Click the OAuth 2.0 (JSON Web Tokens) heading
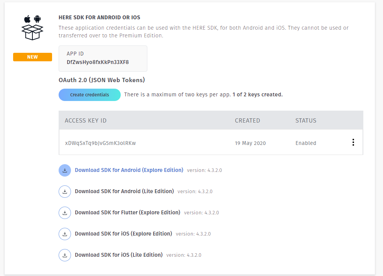This screenshot has height=276, width=383. [101, 80]
